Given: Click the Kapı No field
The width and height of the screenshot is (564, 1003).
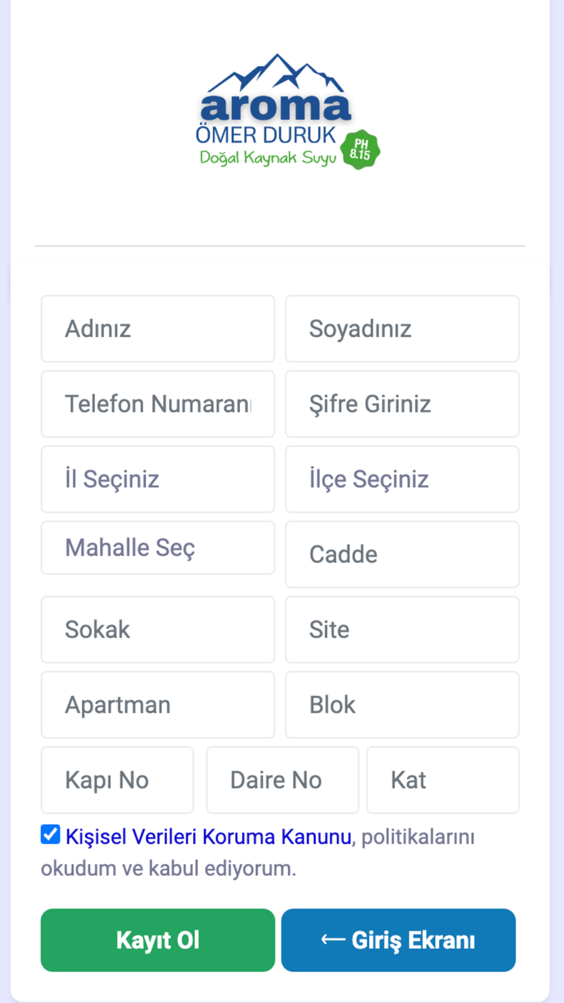Looking at the screenshot, I should (117, 780).
